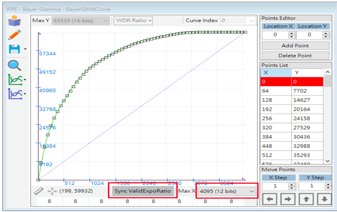This screenshot has height=212, width=337.
Task: Click the Y column header in Points List
Action: tap(308, 73)
